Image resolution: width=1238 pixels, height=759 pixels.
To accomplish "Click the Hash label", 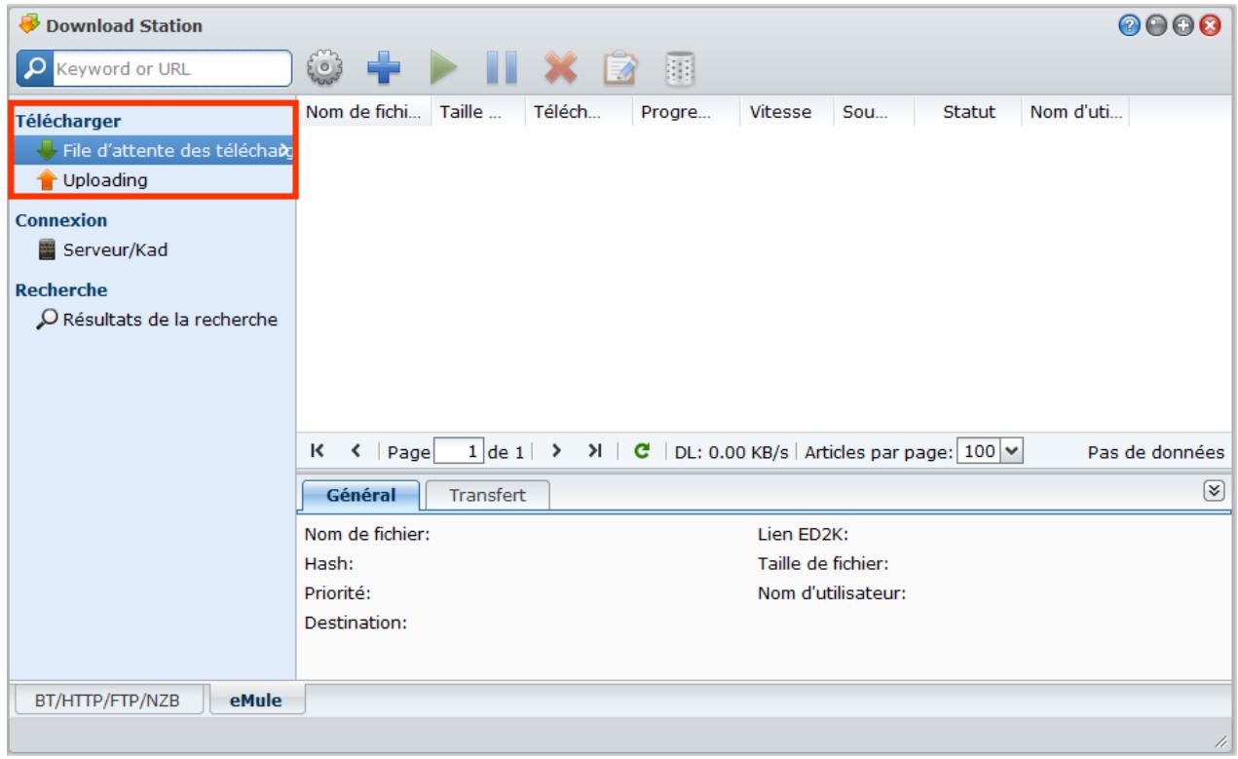I will (x=328, y=563).
